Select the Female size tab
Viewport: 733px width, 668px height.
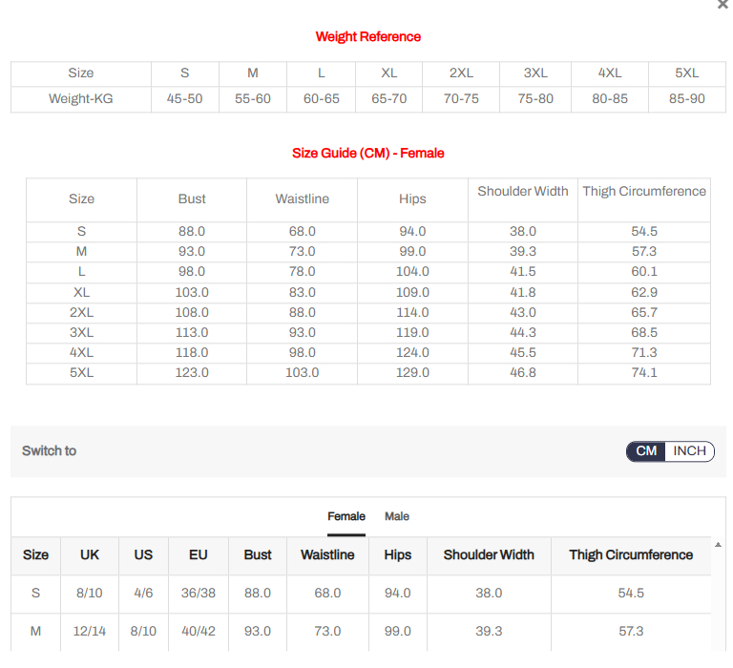click(x=346, y=516)
